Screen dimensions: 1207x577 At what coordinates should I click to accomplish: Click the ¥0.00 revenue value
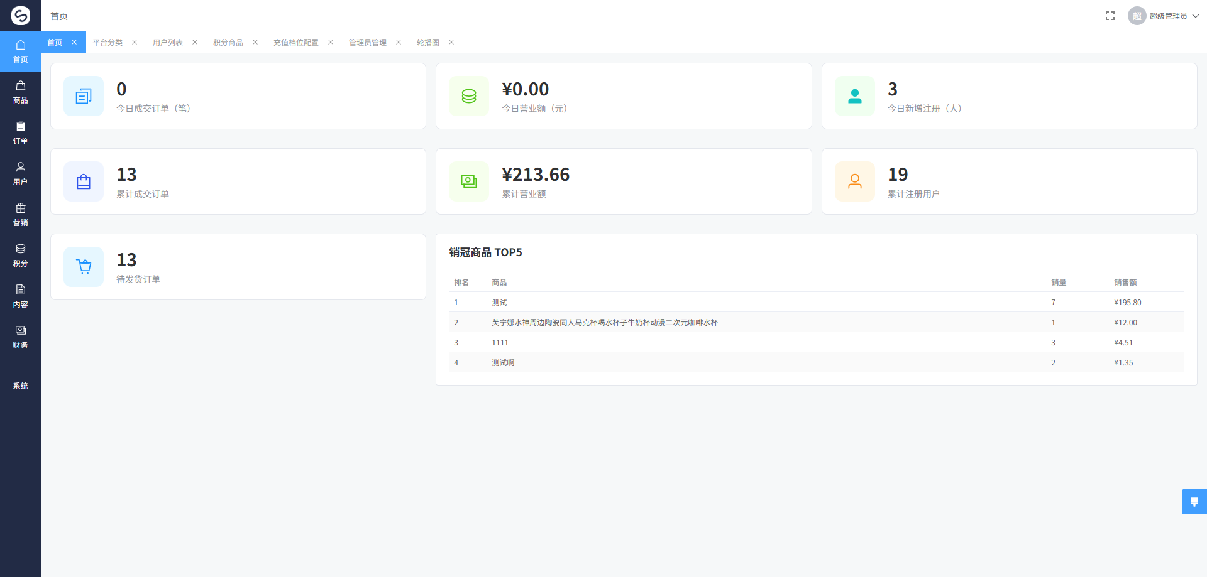click(x=526, y=89)
